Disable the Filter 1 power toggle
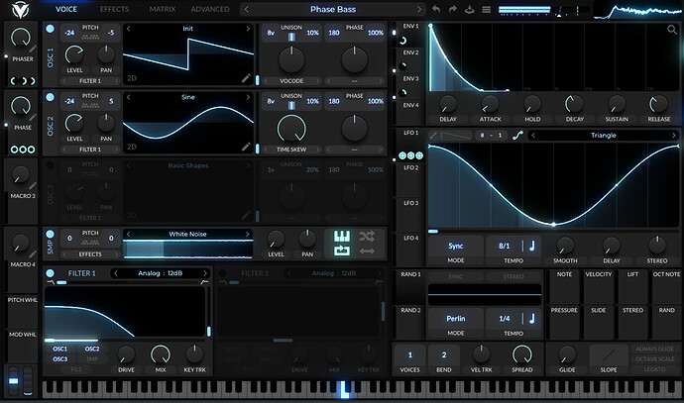This screenshot has width=684, height=403. [x=50, y=273]
